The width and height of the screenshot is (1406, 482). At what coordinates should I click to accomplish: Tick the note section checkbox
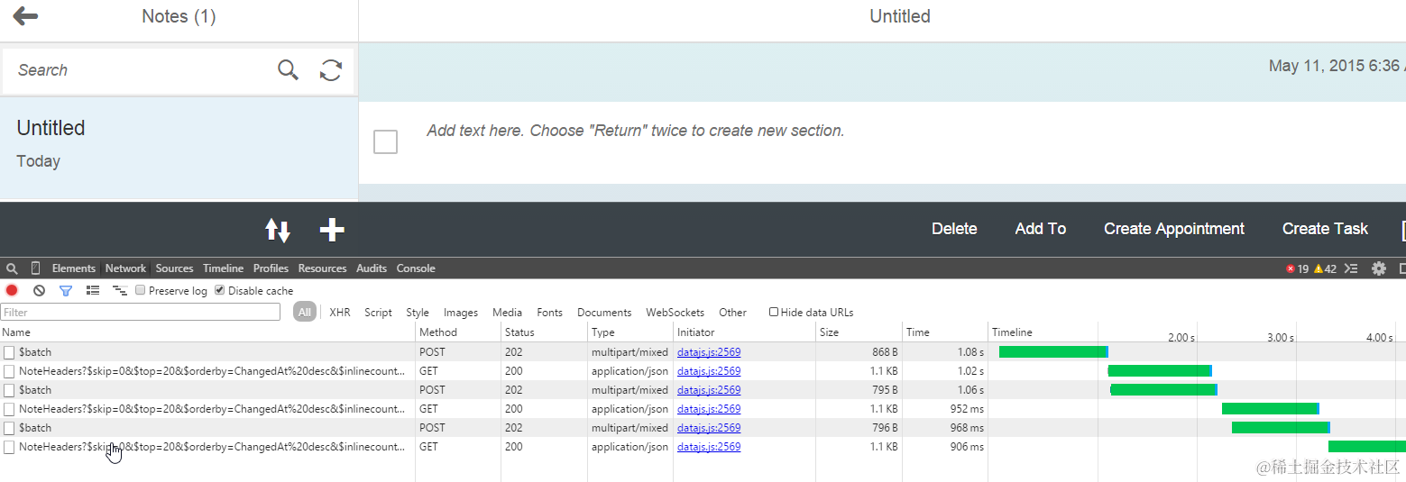385,141
